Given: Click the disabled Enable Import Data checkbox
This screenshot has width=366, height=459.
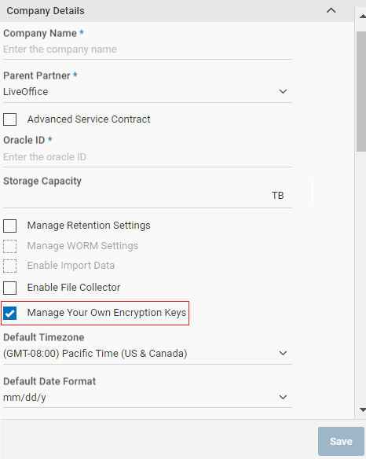Looking at the screenshot, I should 9,266.
